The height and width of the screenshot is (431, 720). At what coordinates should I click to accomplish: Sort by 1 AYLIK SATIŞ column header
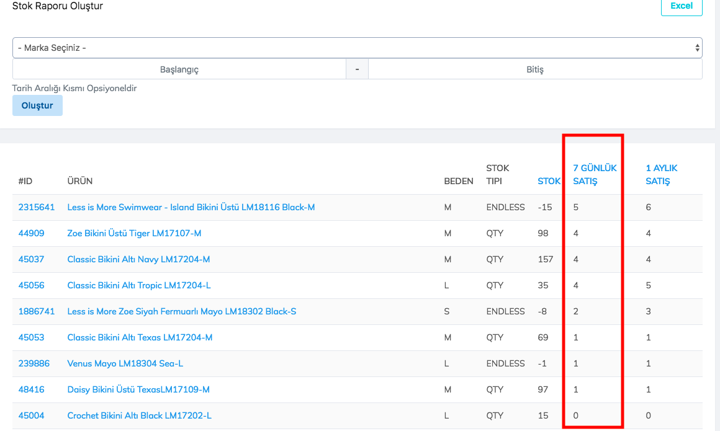pyautogui.click(x=661, y=175)
